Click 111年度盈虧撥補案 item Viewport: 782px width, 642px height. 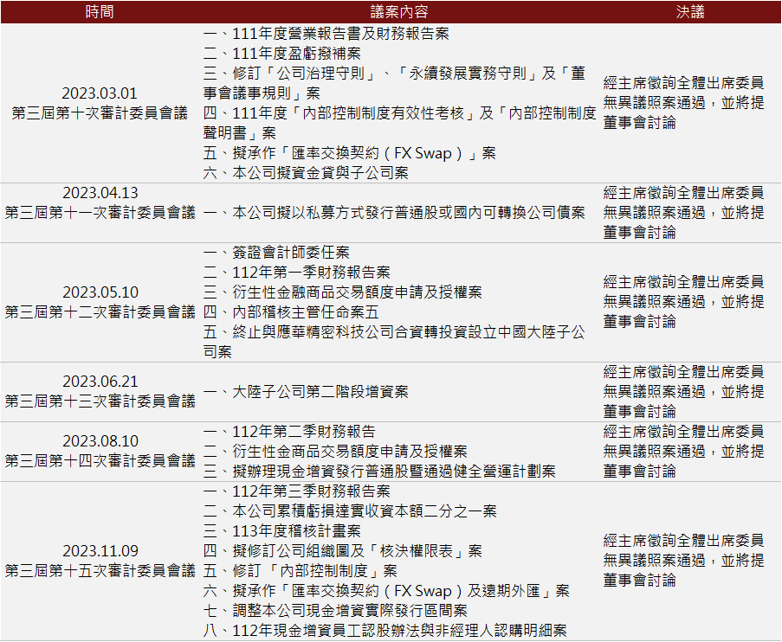click(281, 54)
